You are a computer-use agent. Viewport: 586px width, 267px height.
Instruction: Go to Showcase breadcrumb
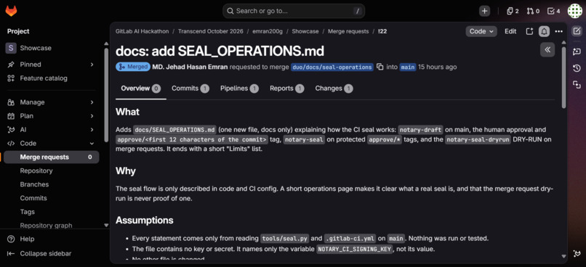pyautogui.click(x=305, y=31)
